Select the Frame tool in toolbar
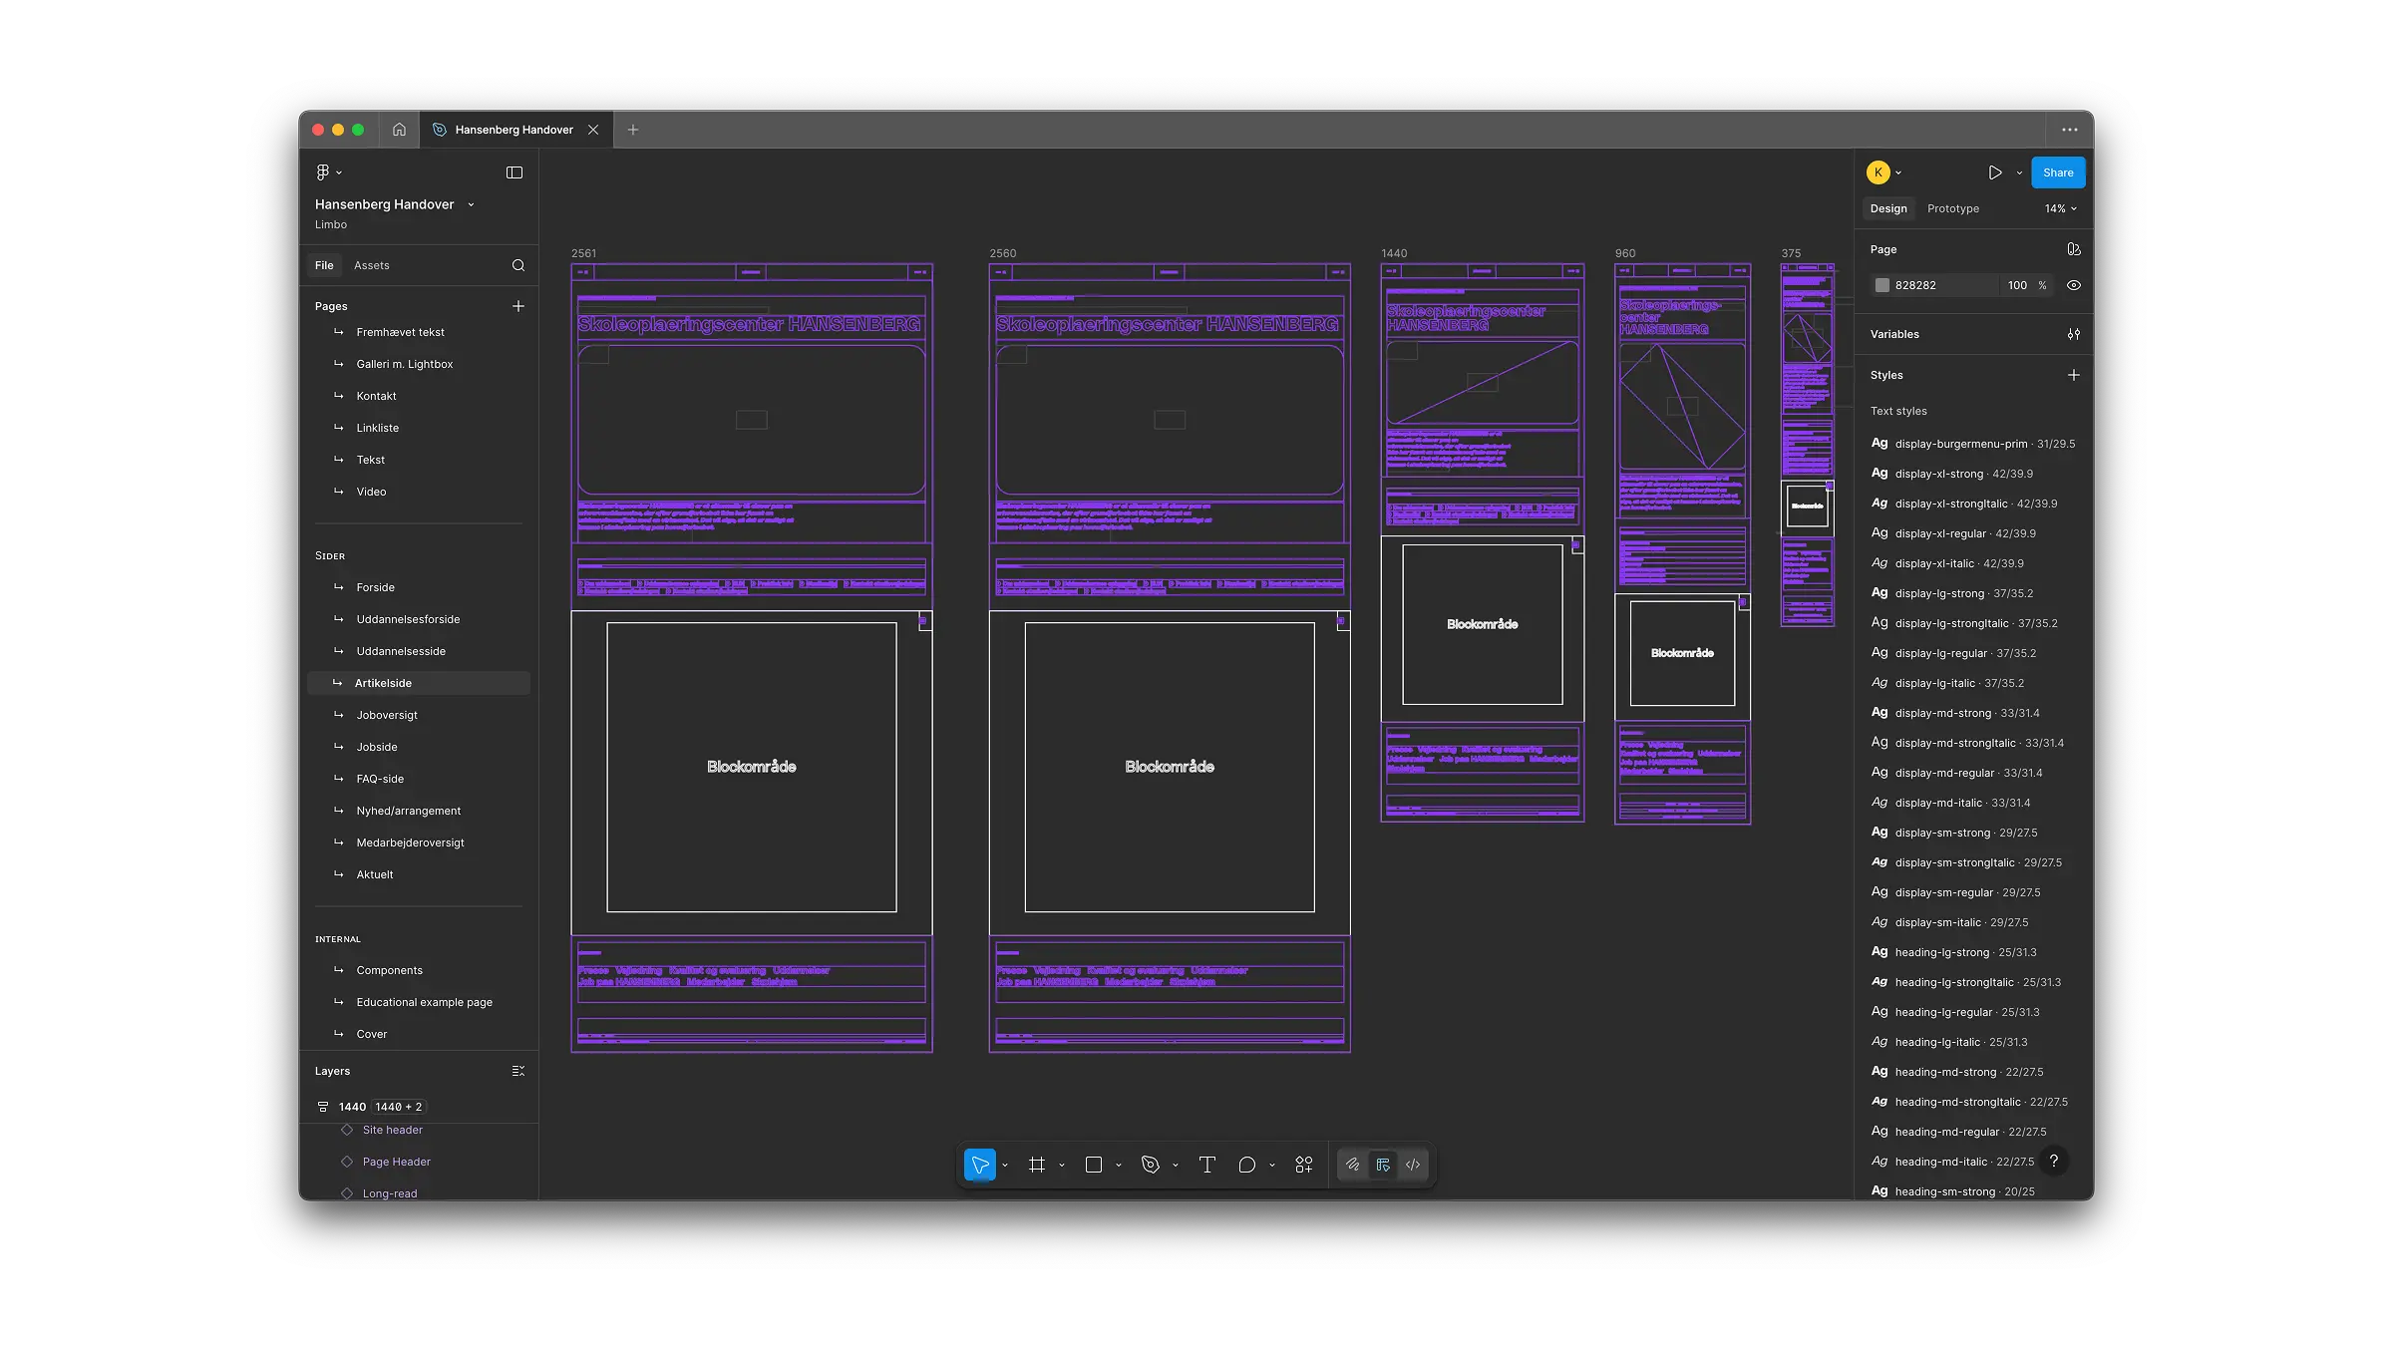The width and height of the screenshot is (2393, 1346). [x=1037, y=1165]
